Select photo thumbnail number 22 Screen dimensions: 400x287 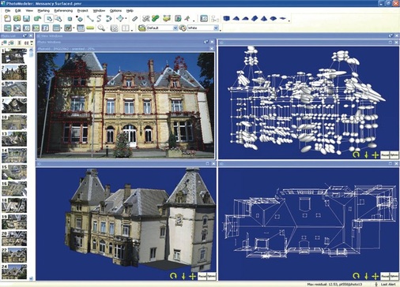(x=14, y=255)
